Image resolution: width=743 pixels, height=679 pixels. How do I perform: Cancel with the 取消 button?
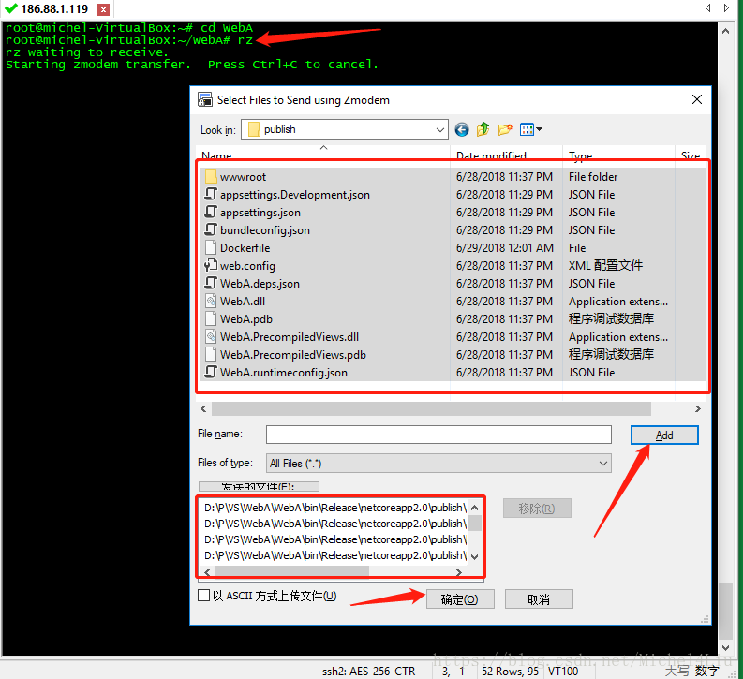[539, 599]
